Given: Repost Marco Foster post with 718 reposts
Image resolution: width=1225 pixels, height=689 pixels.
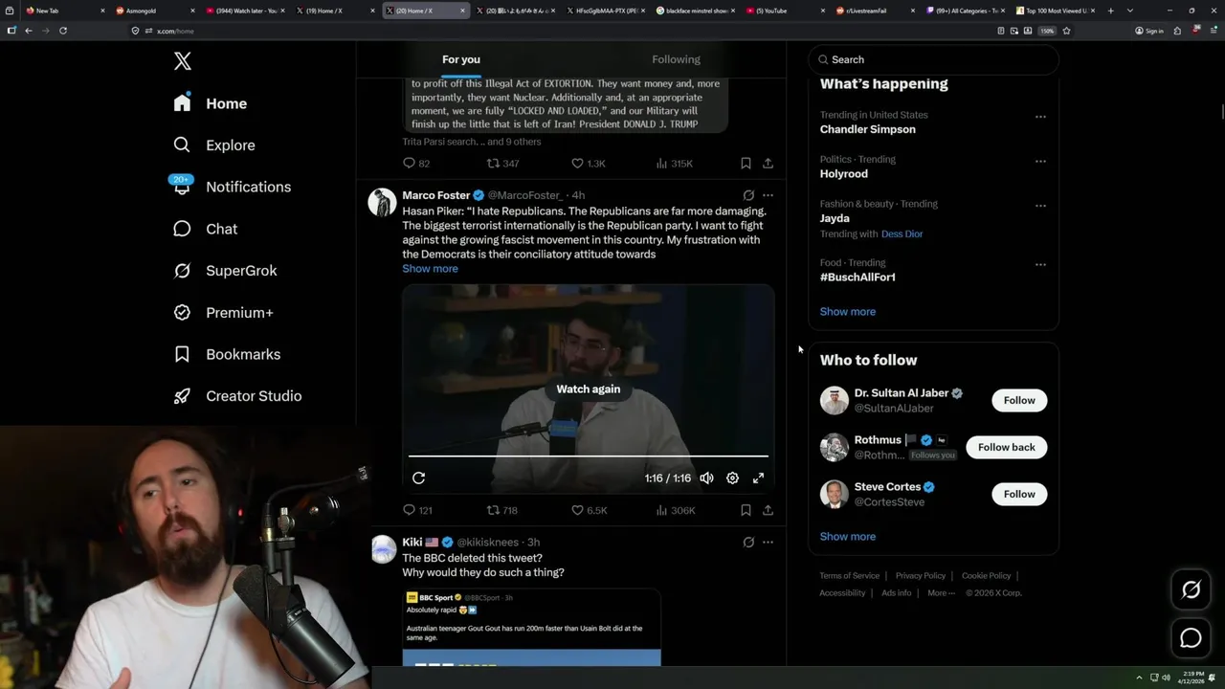Looking at the screenshot, I should (x=502, y=511).
